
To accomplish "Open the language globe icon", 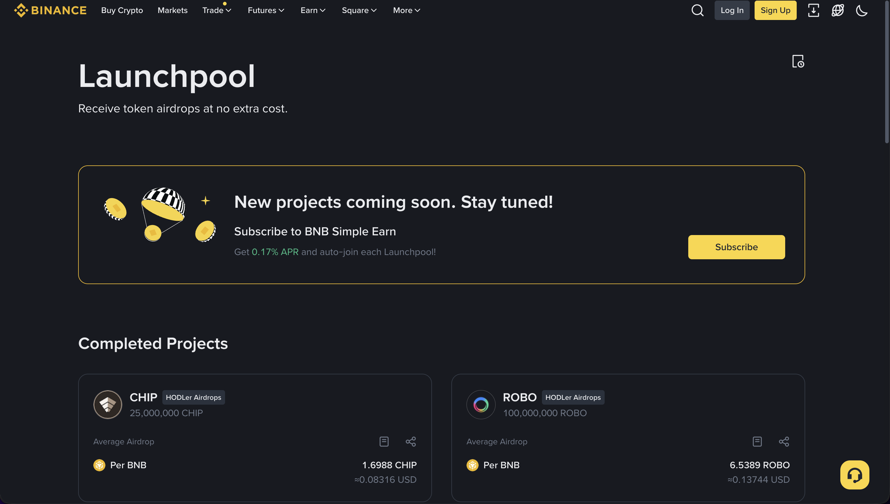I will click(x=837, y=10).
